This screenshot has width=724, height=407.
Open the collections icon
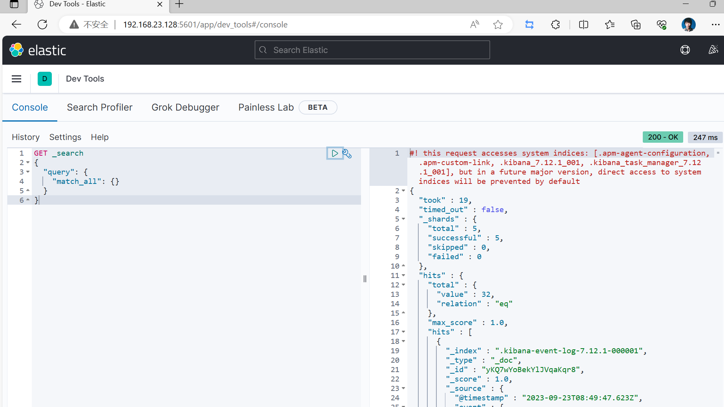(636, 25)
